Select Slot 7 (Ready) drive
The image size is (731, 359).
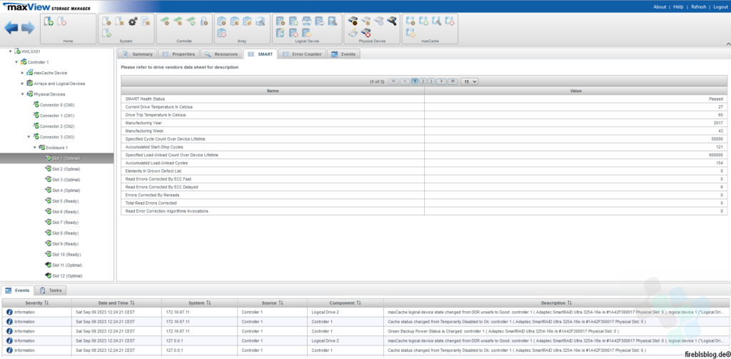click(65, 223)
